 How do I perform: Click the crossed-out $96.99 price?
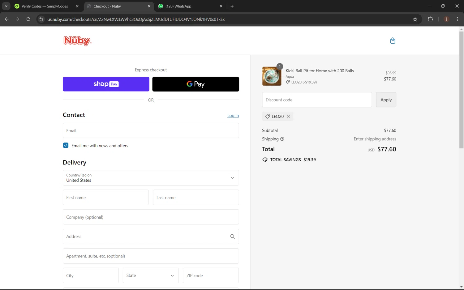click(x=391, y=73)
